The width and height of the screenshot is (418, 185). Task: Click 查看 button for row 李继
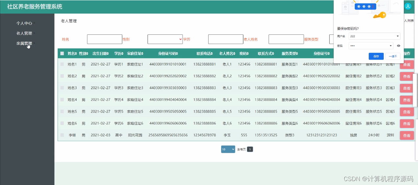coord(407,135)
